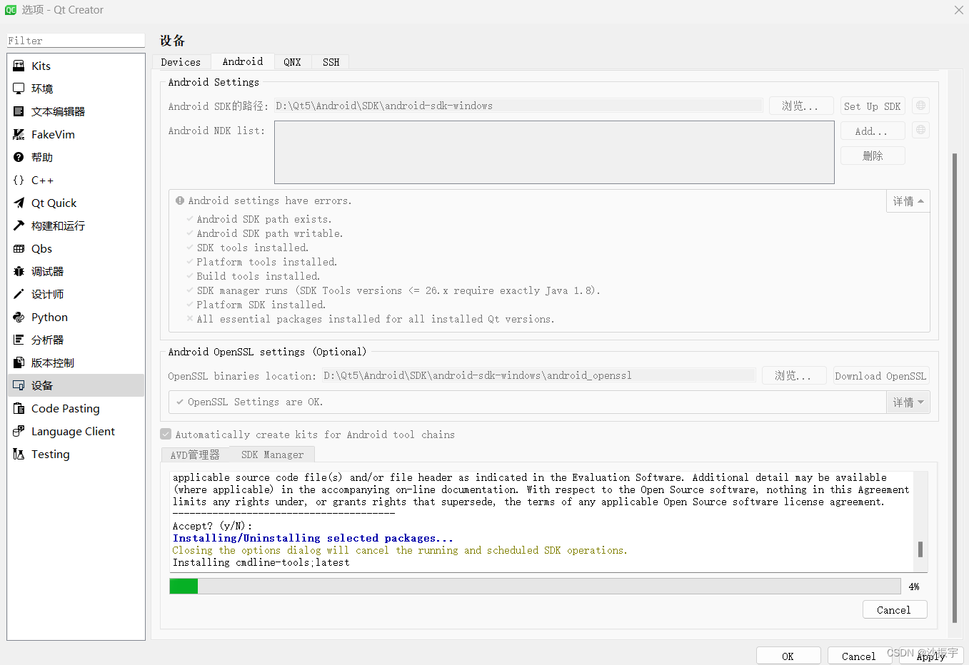Viewport: 969px width, 665px height.
Task: Click 'Installing/Uninstalling selected packages...' log line
Action: (313, 538)
